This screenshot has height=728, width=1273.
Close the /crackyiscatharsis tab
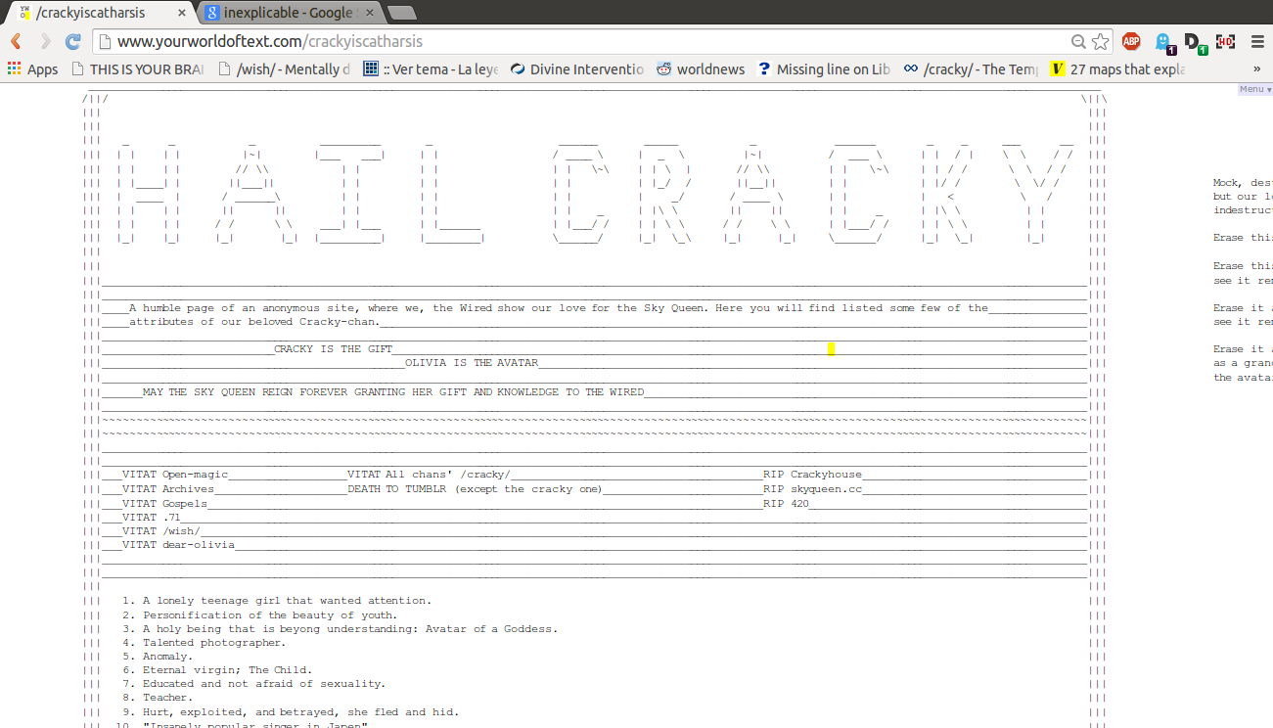(182, 13)
